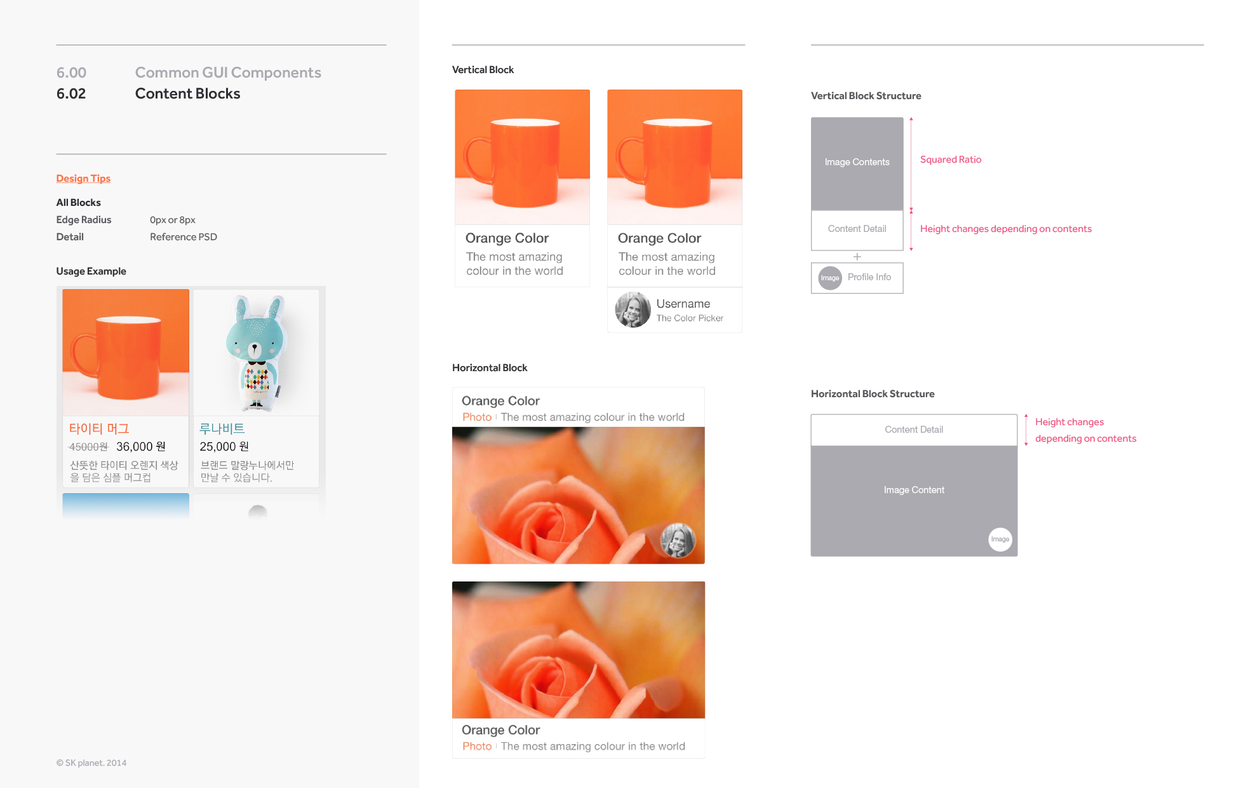Screen dimensions: 1260x788
Task: Click the orange 'Photo' label in bottom horizontal block
Action: click(x=477, y=746)
